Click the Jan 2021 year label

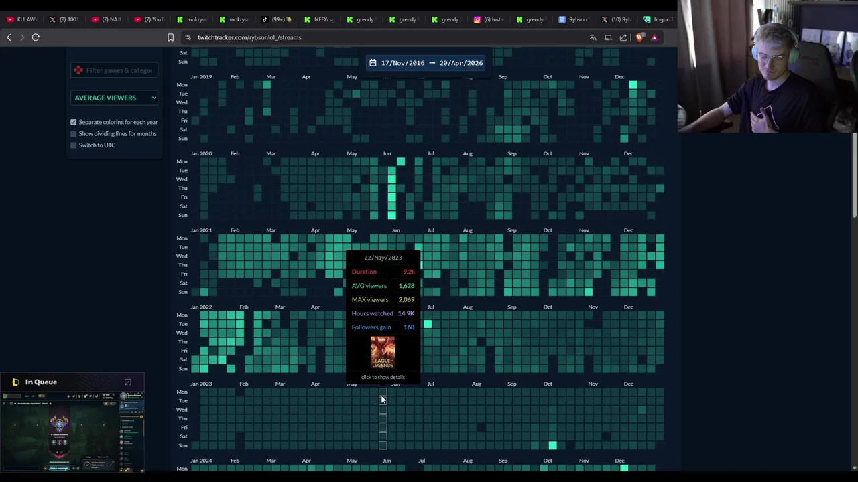click(x=201, y=230)
